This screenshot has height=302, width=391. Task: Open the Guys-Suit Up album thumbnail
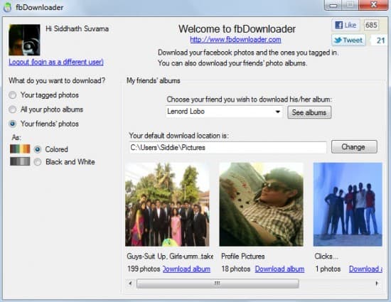(x=167, y=205)
